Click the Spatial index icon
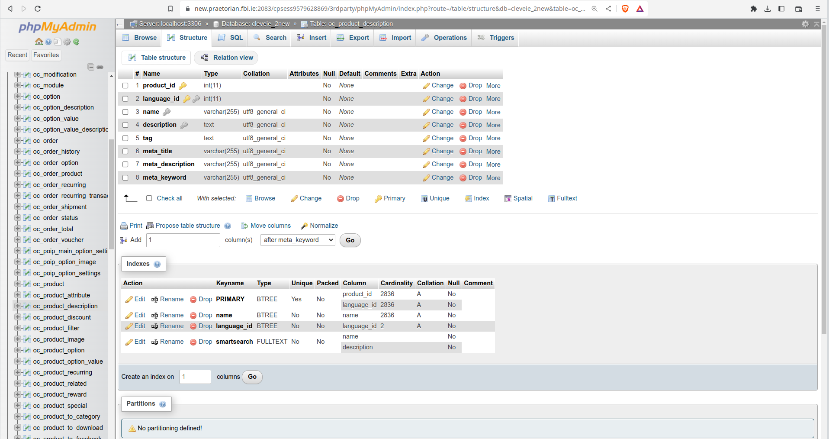Screen dimensions: 829x439 point(508,199)
